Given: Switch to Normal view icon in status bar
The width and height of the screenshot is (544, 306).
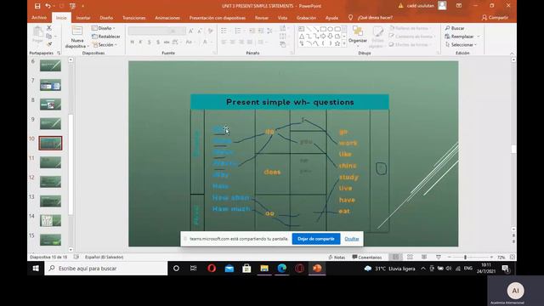Looking at the screenshot, I should [x=395, y=257].
